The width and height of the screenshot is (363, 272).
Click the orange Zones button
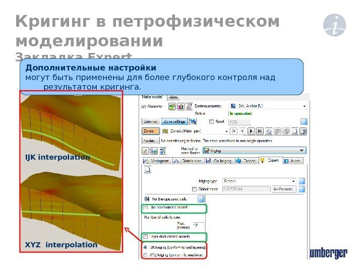150,131
